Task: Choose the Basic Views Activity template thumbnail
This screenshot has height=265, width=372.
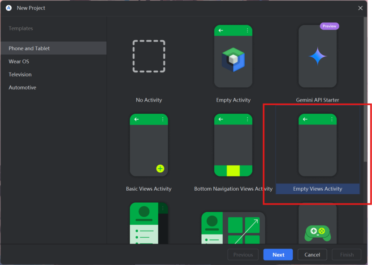Action: pos(149,145)
